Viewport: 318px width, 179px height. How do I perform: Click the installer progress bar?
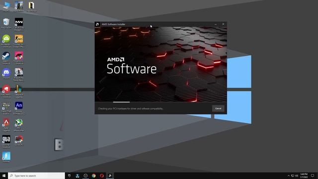[160, 102]
